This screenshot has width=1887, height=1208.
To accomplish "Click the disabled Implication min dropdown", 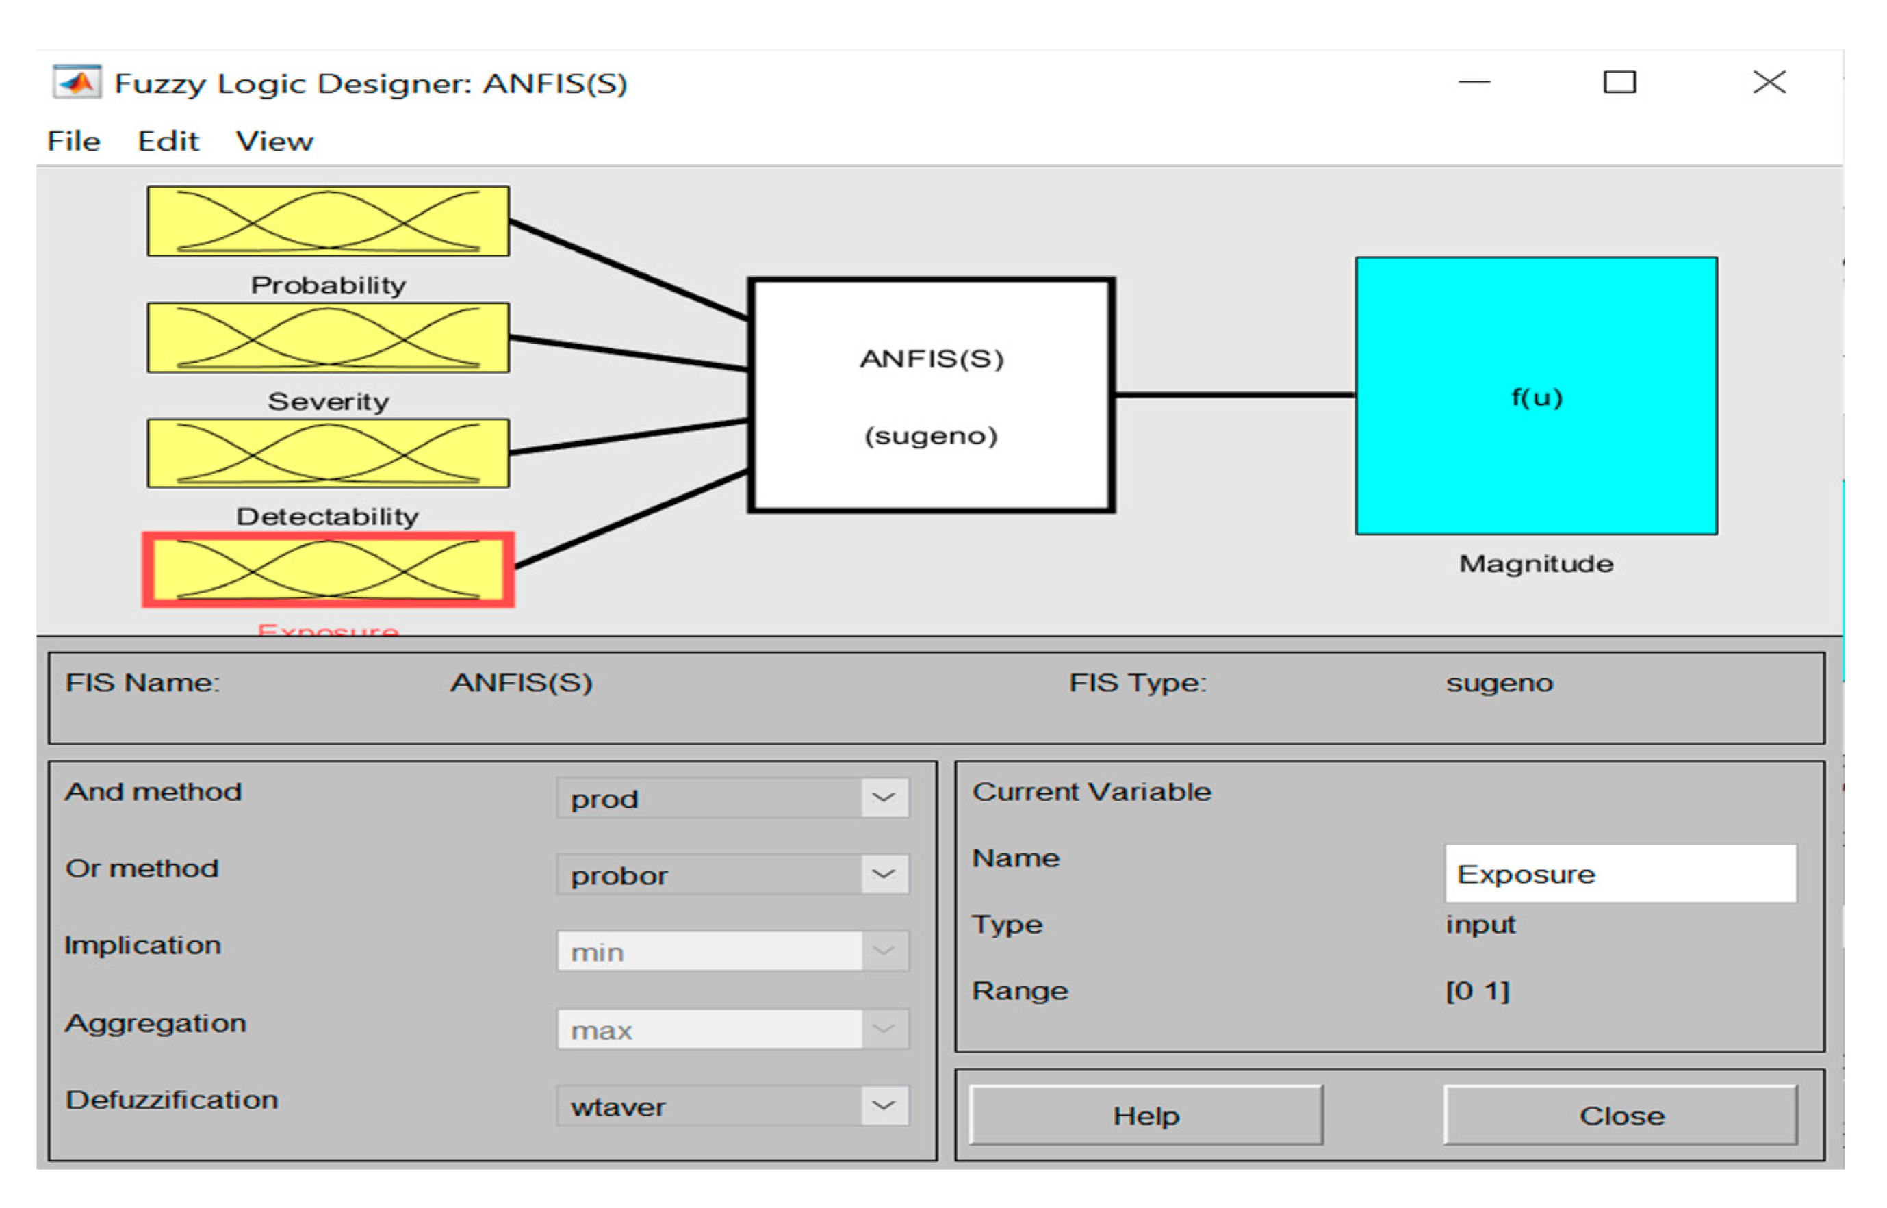I will (x=732, y=951).
